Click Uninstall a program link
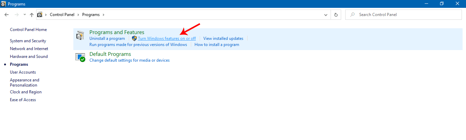This screenshot has width=466, height=140. point(107,38)
